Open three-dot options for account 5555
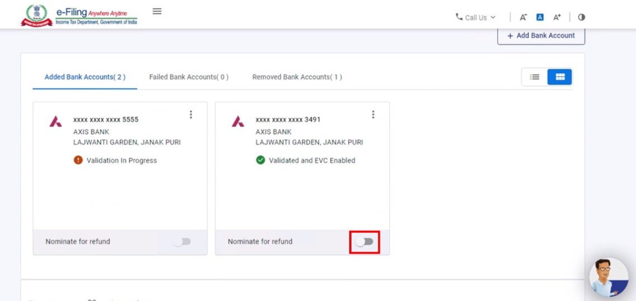The height and width of the screenshot is (301, 636). point(191,115)
